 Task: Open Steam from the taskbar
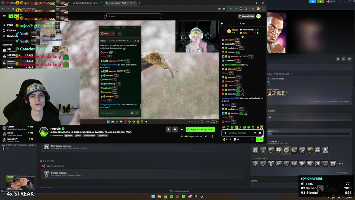[x=202, y=197]
